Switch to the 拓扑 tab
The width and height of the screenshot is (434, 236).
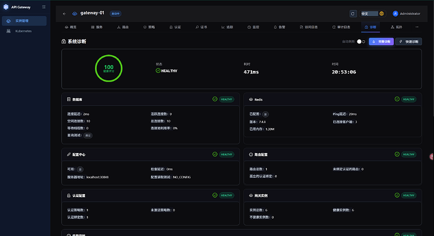coord(396,27)
